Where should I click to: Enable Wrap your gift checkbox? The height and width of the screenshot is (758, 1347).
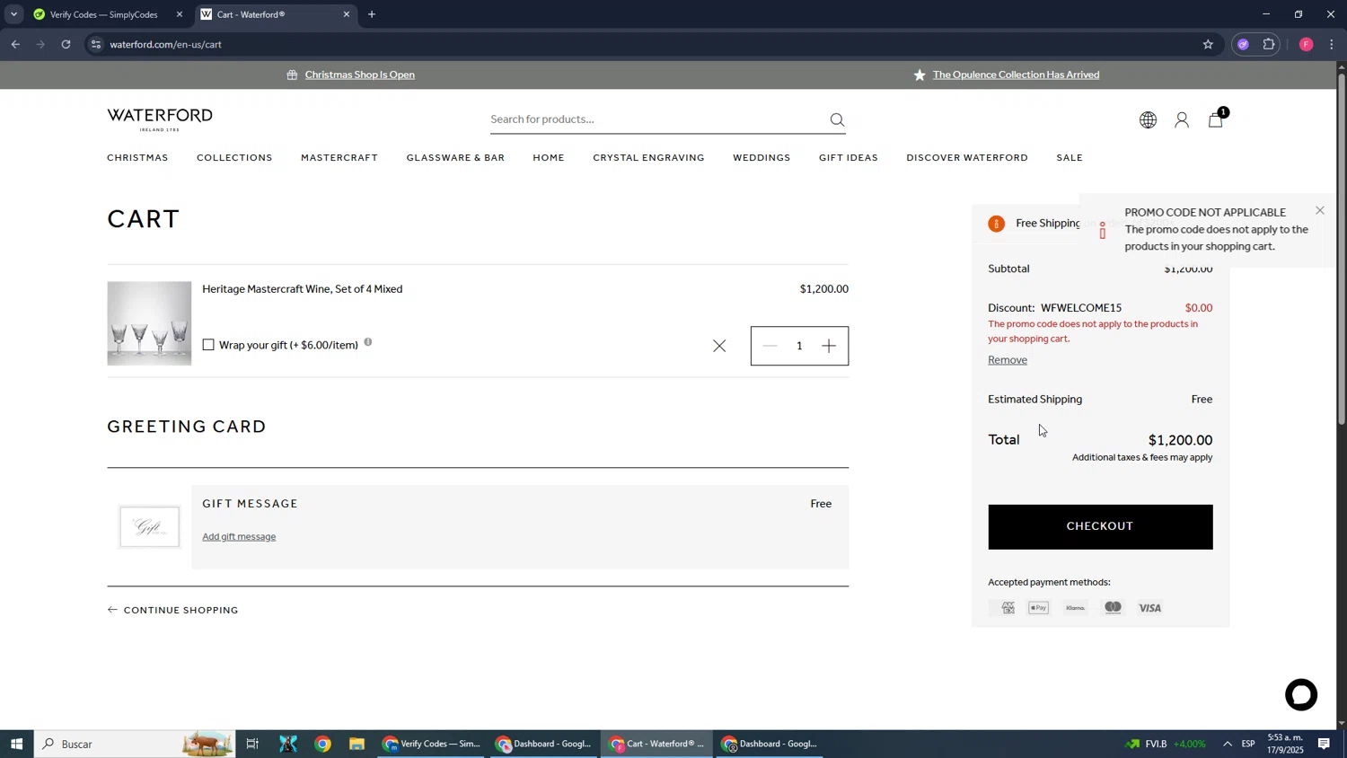[x=208, y=345]
